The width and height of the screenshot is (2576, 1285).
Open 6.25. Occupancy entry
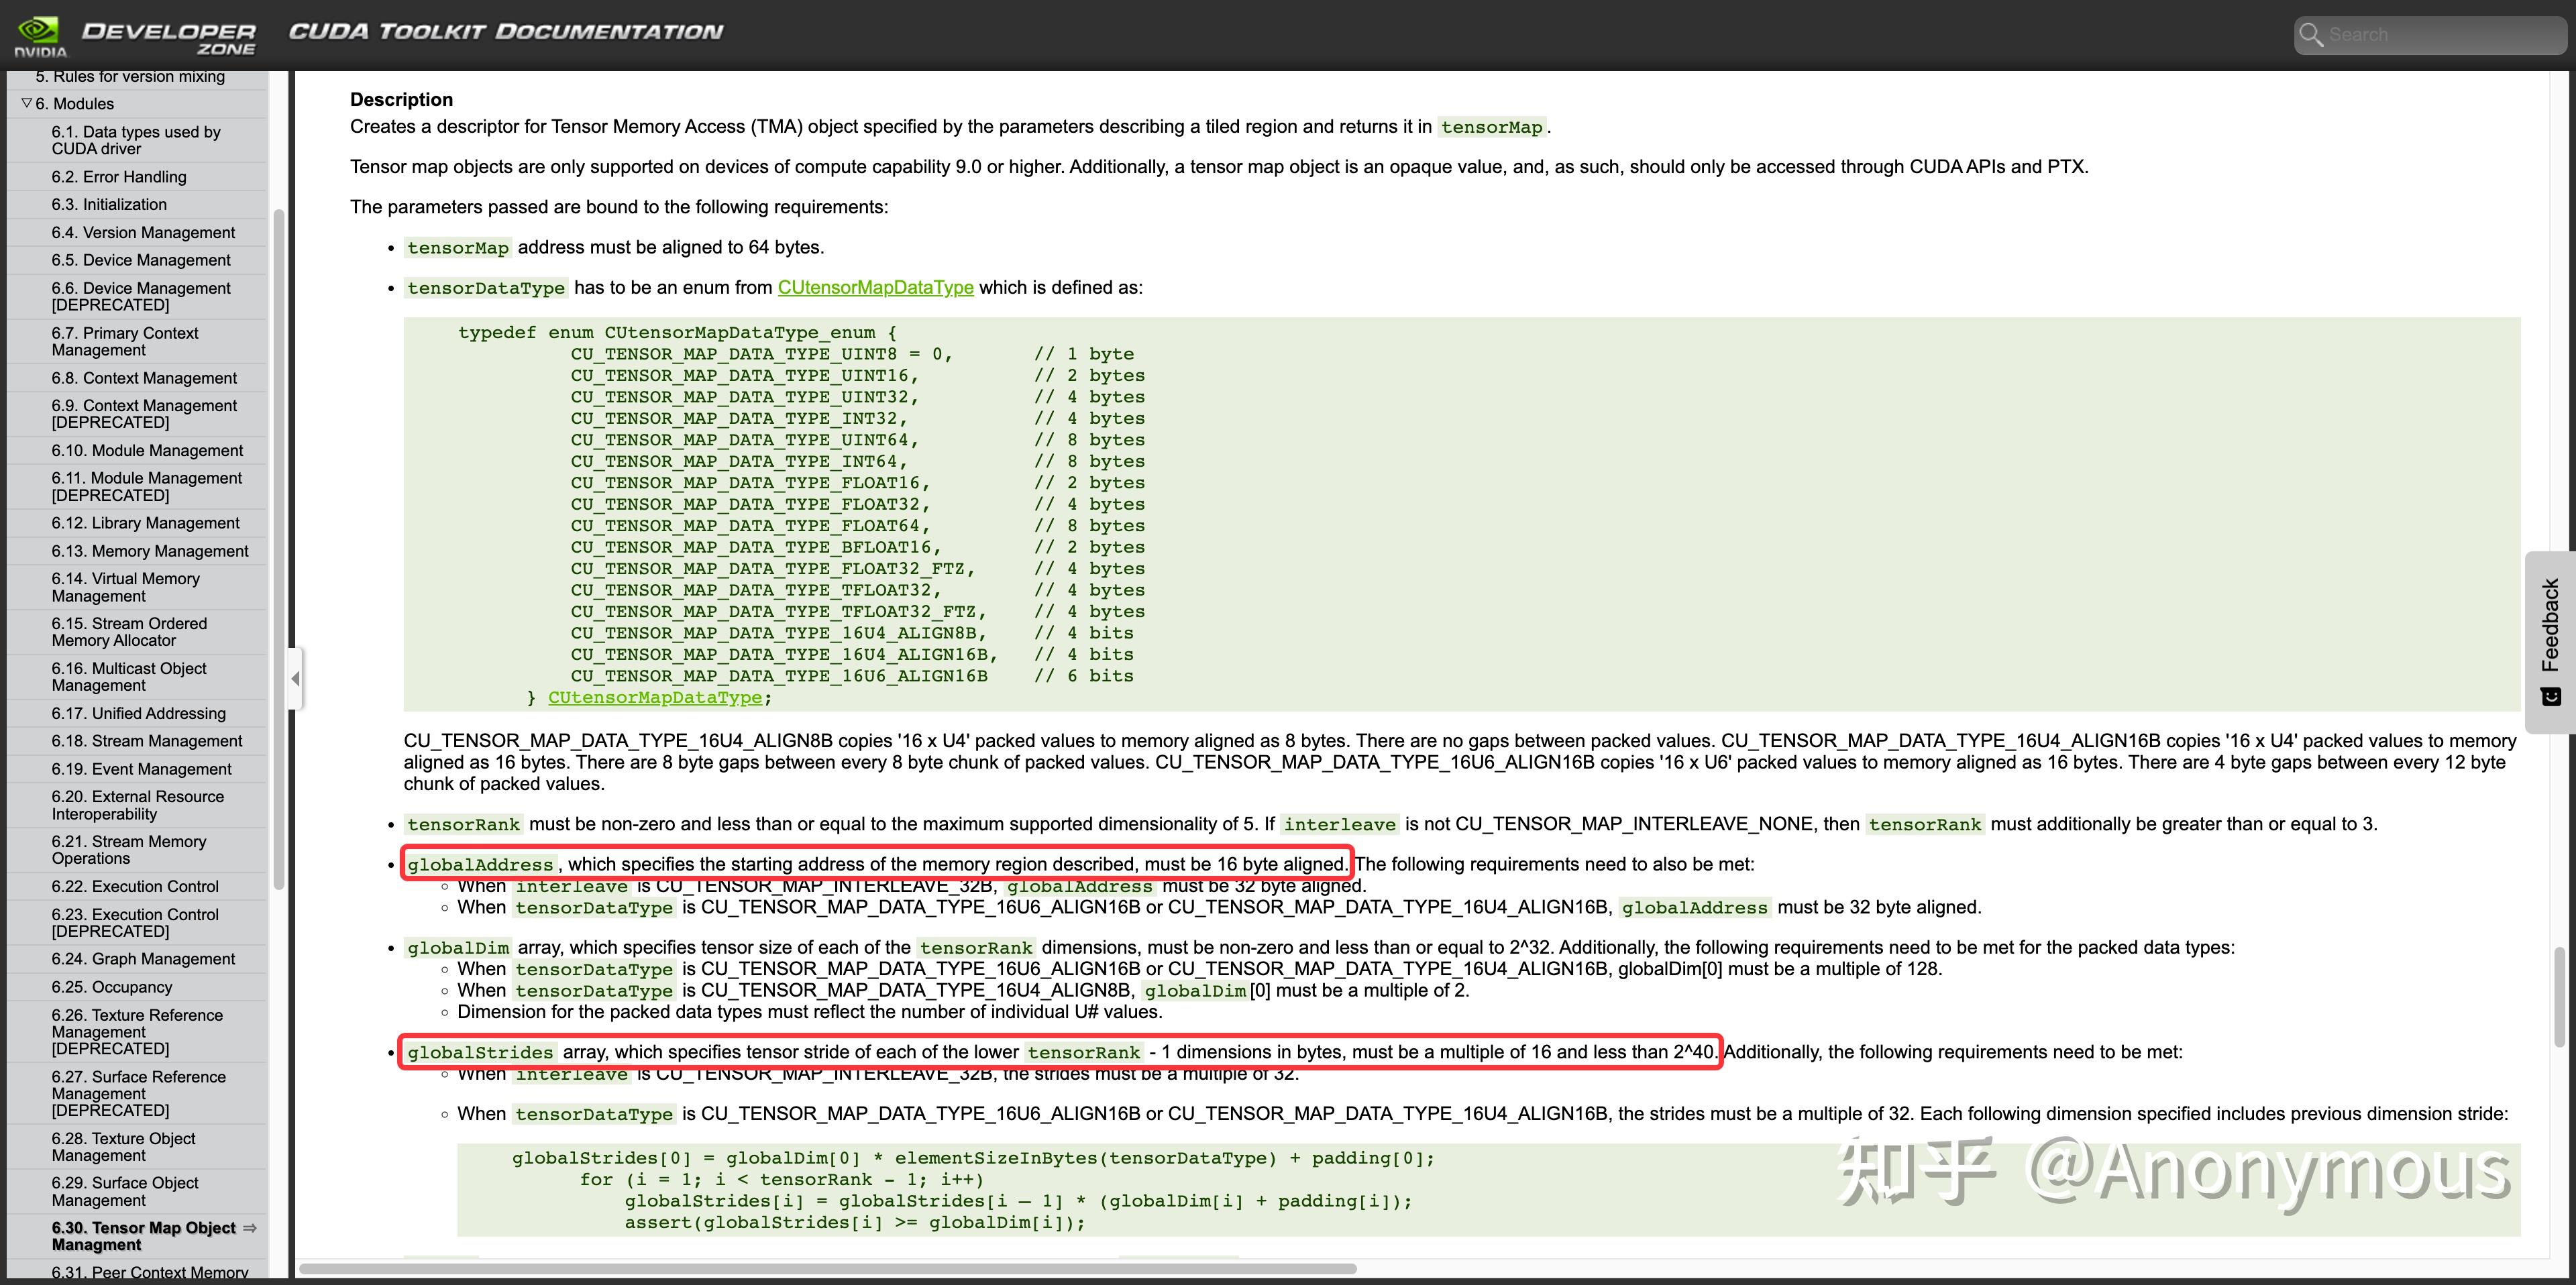[x=112, y=987]
